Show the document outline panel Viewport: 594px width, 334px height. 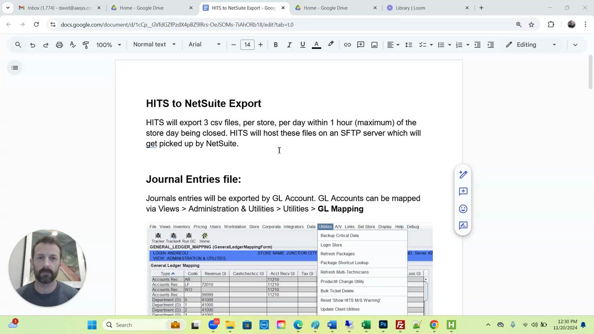pos(15,68)
